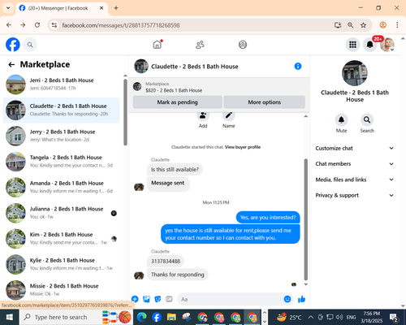406x325 pixels.
Task: Click the Name edit pencil icon
Action: point(229,115)
